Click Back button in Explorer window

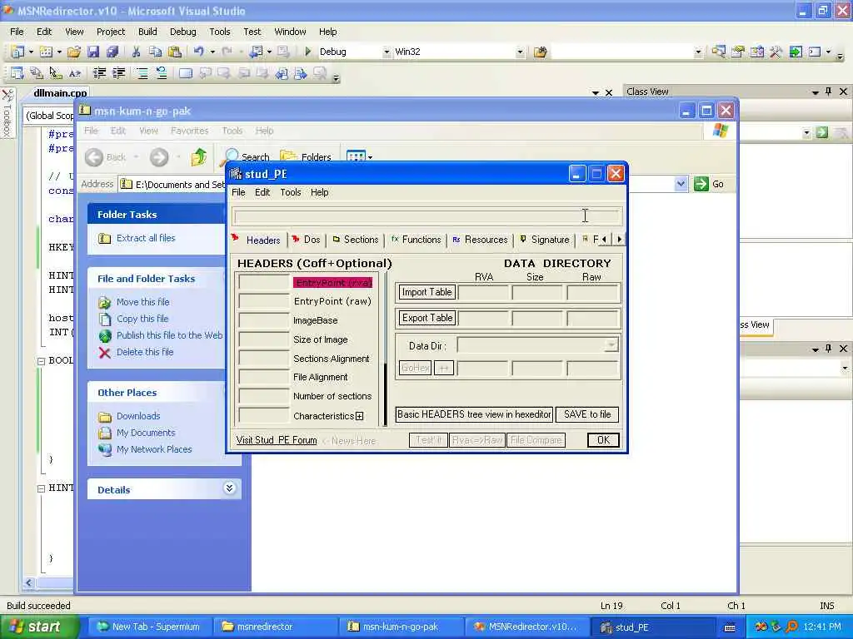(x=106, y=157)
